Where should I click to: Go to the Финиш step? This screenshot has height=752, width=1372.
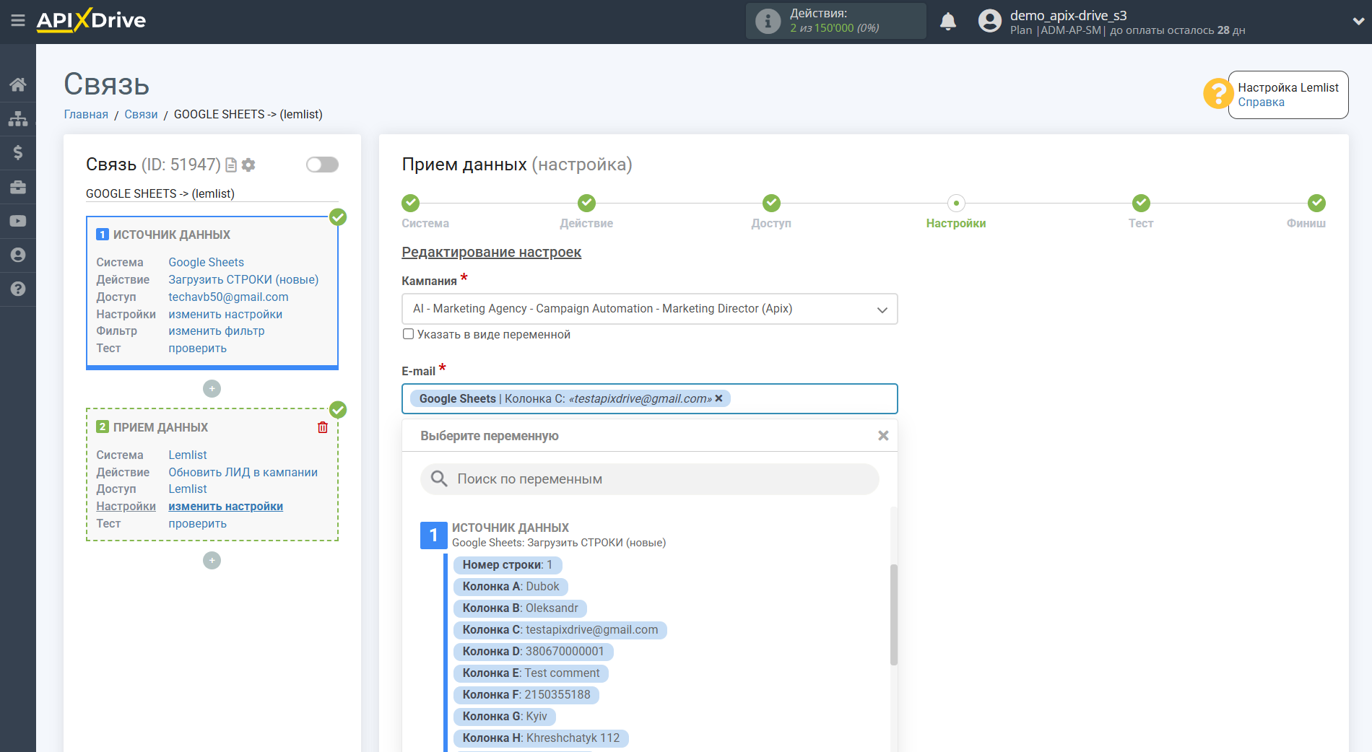(1316, 203)
